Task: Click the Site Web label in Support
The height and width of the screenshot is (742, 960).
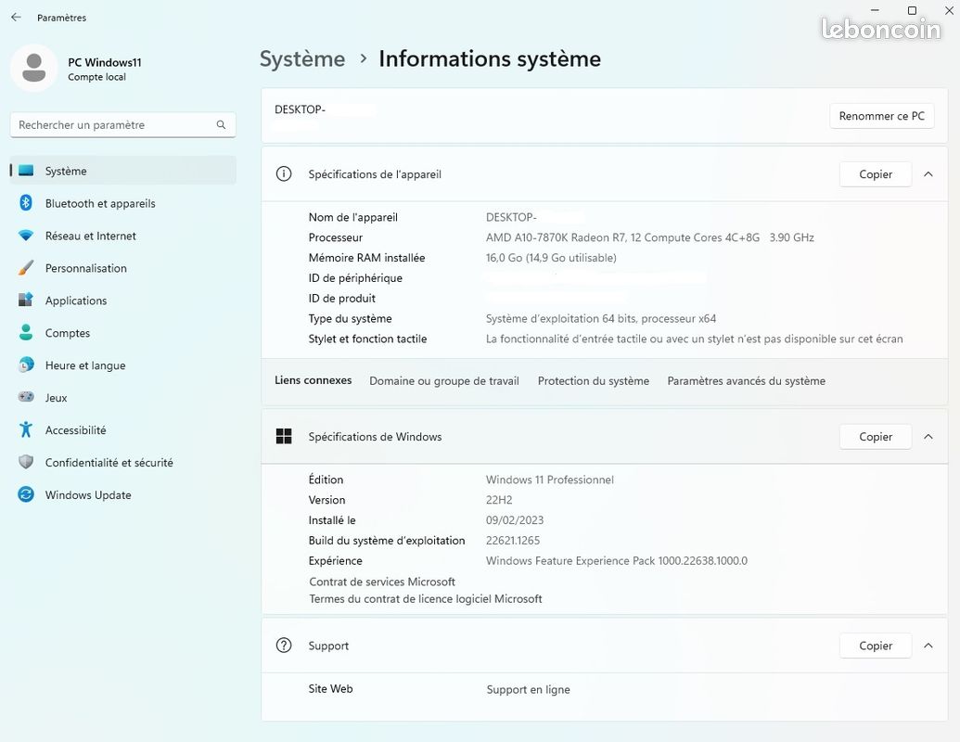Action: [330, 689]
